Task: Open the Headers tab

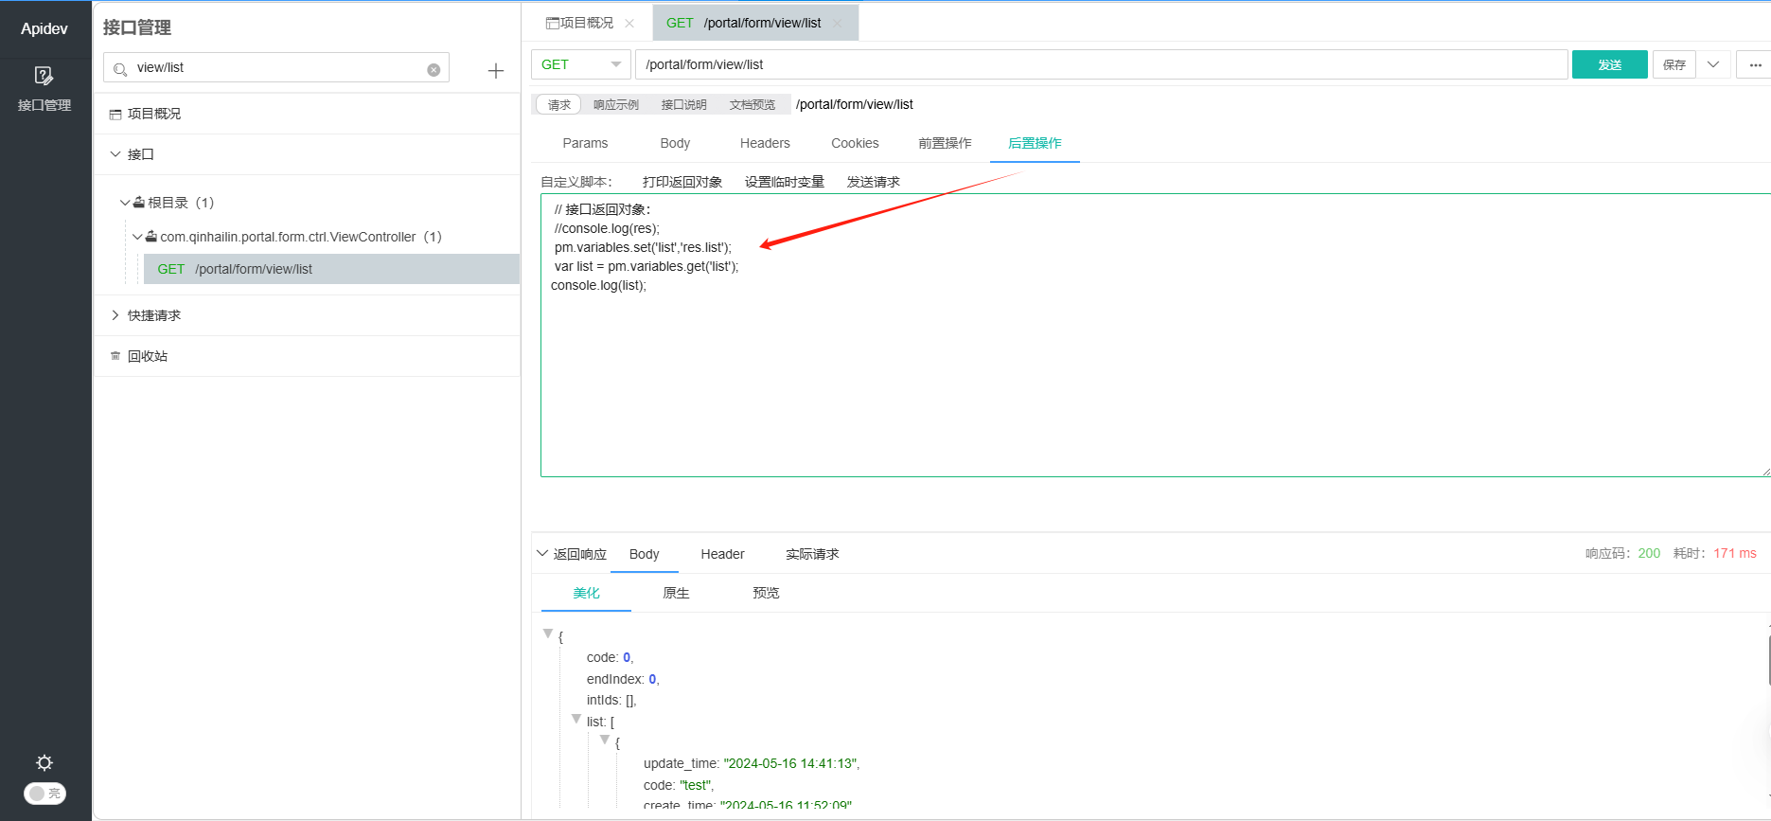Action: tap(765, 143)
